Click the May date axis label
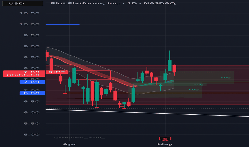 pyautogui.click(x=165, y=144)
